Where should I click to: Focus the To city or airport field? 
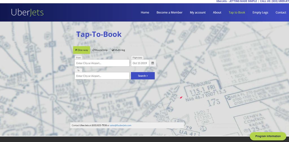click(x=102, y=76)
